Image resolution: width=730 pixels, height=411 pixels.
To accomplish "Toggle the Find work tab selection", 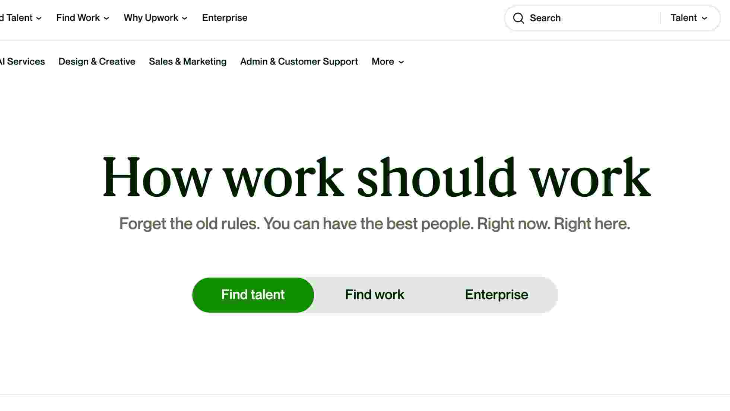I will pos(375,295).
